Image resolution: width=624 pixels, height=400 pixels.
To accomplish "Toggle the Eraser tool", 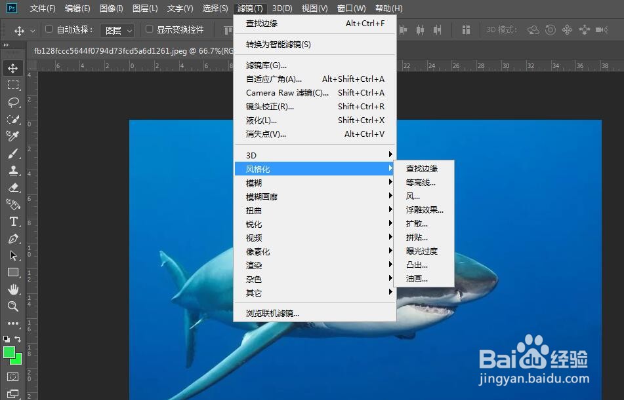I will click(14, 187).
